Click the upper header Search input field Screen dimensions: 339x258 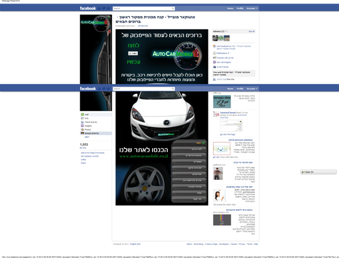click(142, 8)
